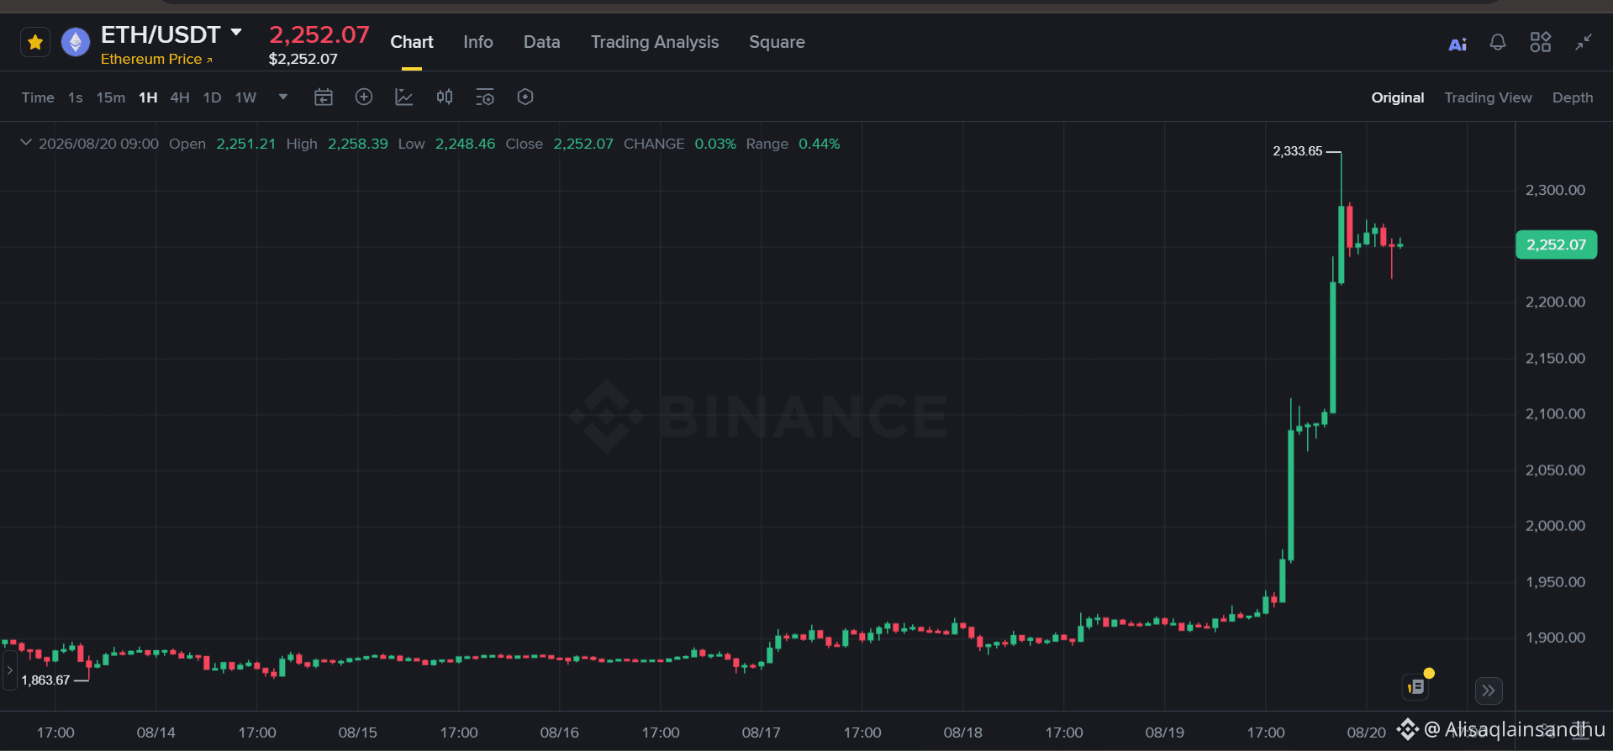Click the Open value 2,251.21
This screenshot has height=751, width=1613.
(246, 144)
